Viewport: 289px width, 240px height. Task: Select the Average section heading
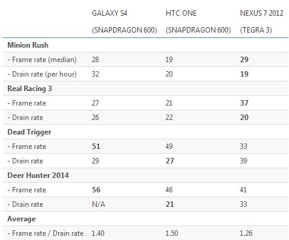(x=22, y=219)
